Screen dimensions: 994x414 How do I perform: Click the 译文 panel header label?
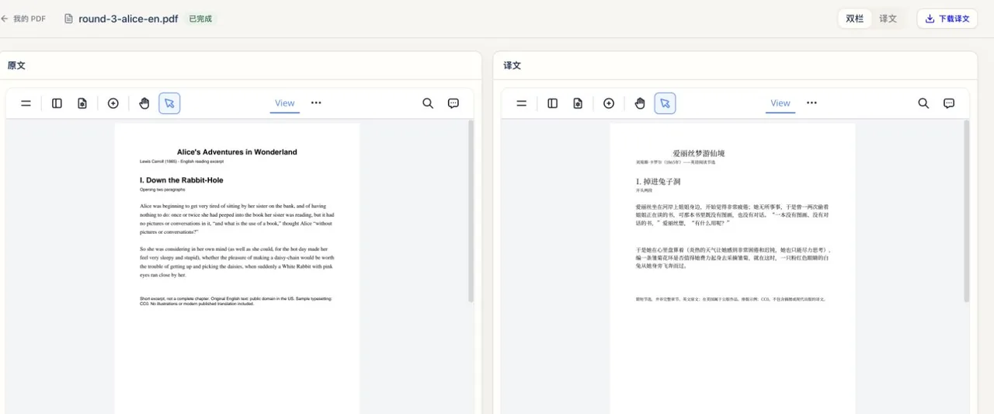tap(513, 65)
